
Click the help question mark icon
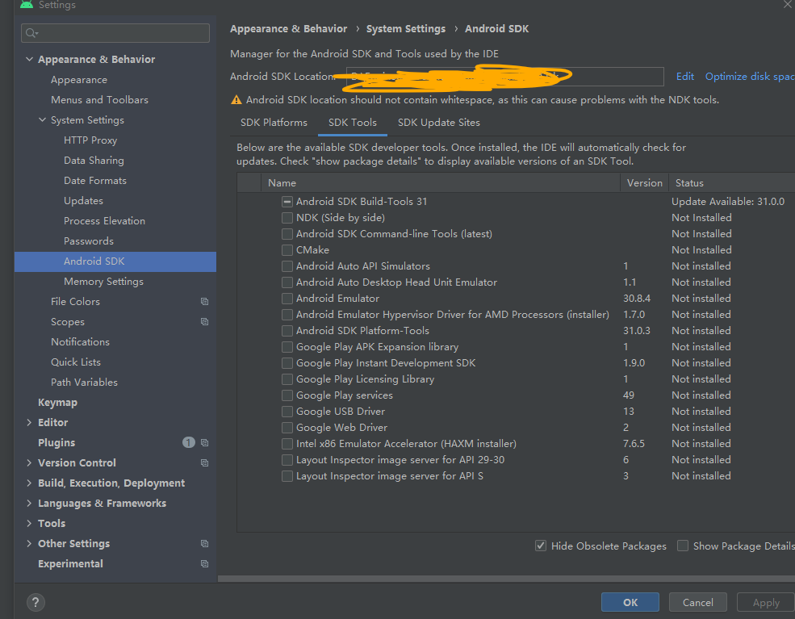36,602
